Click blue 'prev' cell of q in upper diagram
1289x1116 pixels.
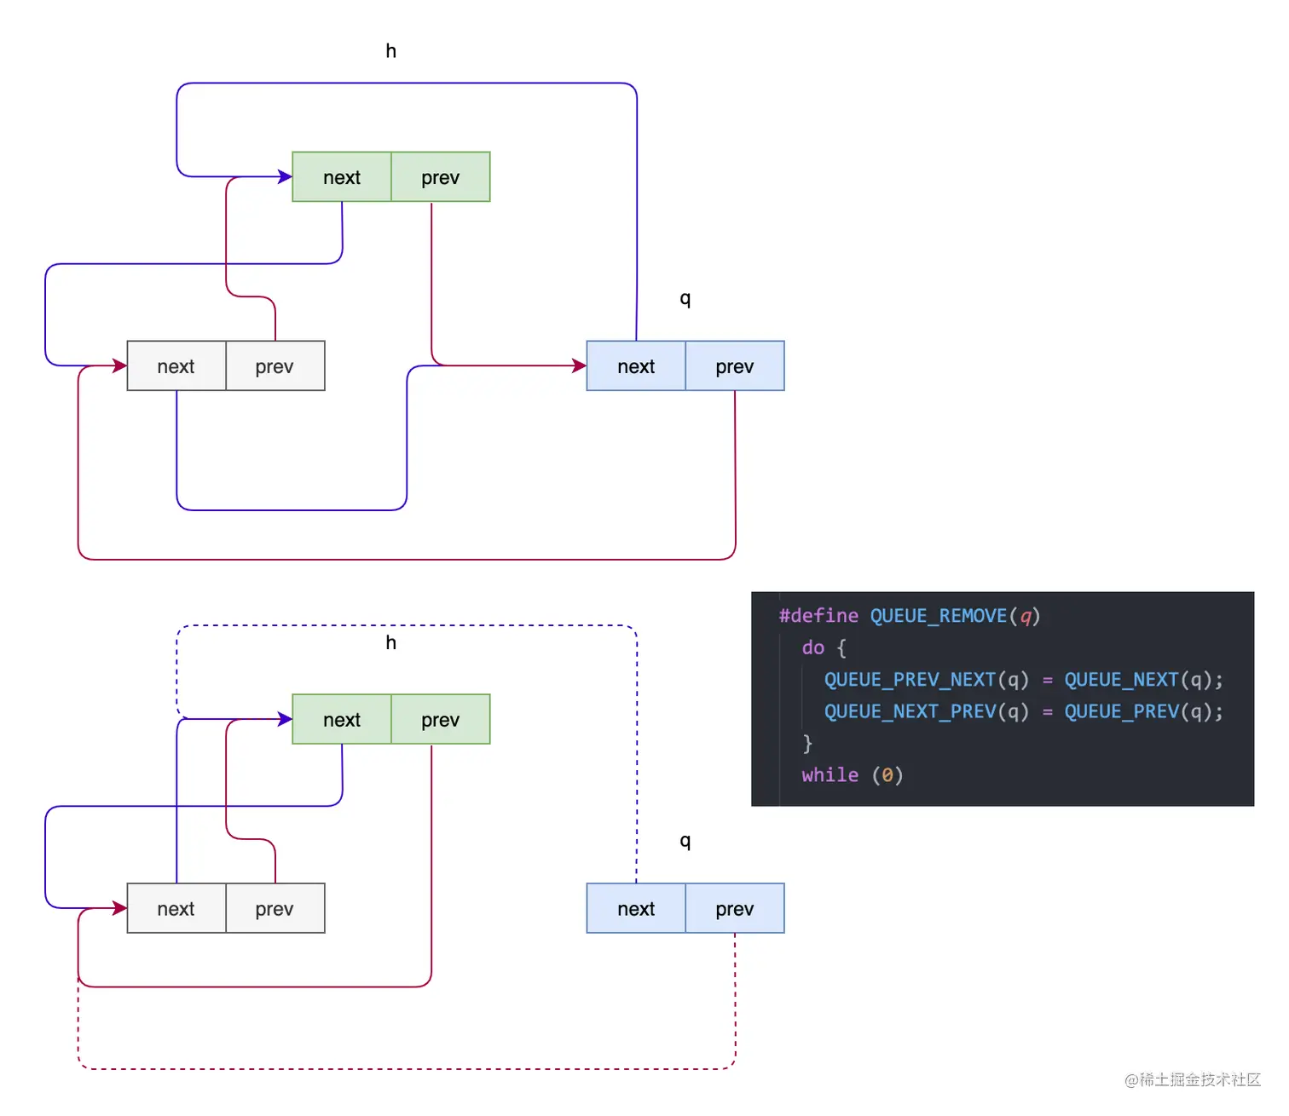(x=735, y=366)
